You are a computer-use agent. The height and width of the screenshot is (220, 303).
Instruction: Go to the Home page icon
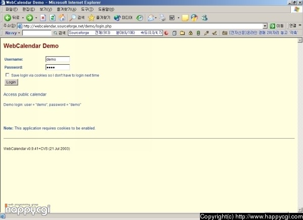(62, 18)
